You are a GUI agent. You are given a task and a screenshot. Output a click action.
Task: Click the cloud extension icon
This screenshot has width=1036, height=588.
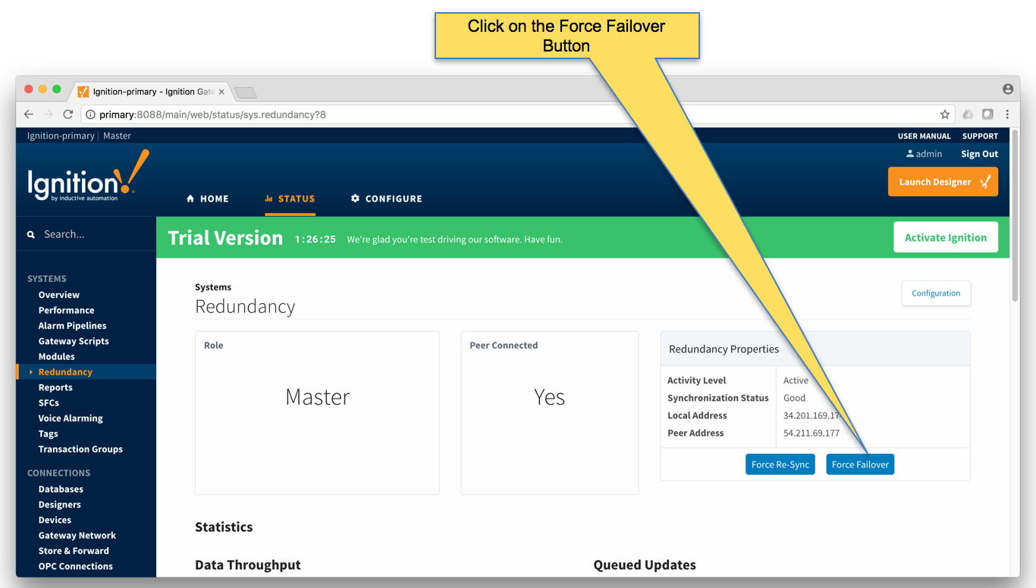click(968, 114)
